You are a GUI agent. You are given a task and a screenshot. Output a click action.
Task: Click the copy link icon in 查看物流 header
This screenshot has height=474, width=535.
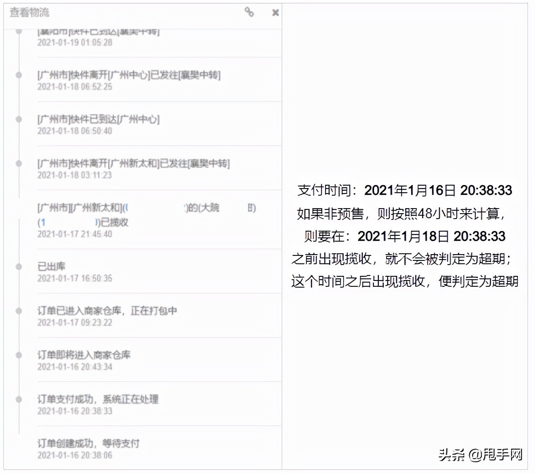point(250,13)
